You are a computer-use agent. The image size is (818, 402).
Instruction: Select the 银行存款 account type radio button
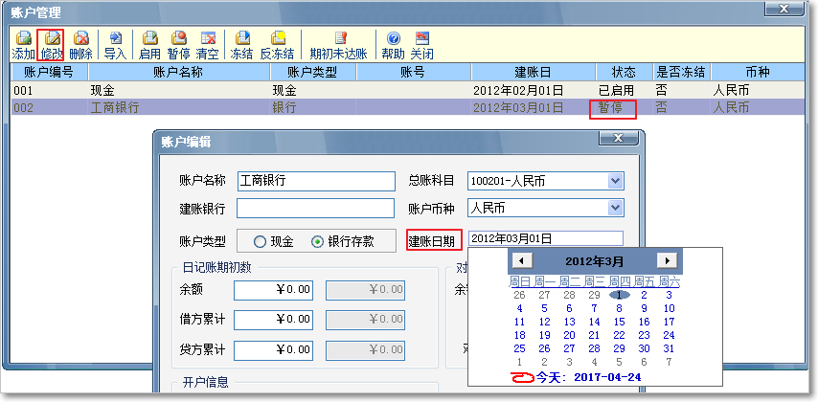point(318,241)
